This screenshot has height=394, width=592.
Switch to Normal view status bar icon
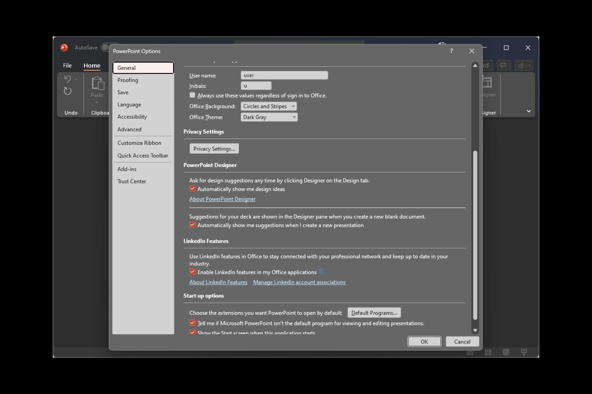470,352
